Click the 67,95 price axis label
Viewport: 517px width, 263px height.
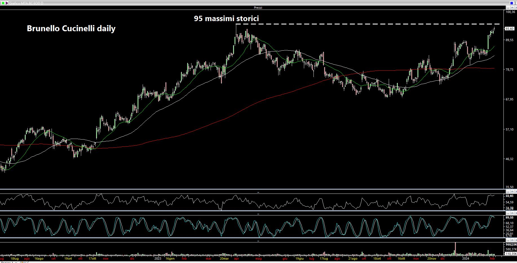point(510,99)
